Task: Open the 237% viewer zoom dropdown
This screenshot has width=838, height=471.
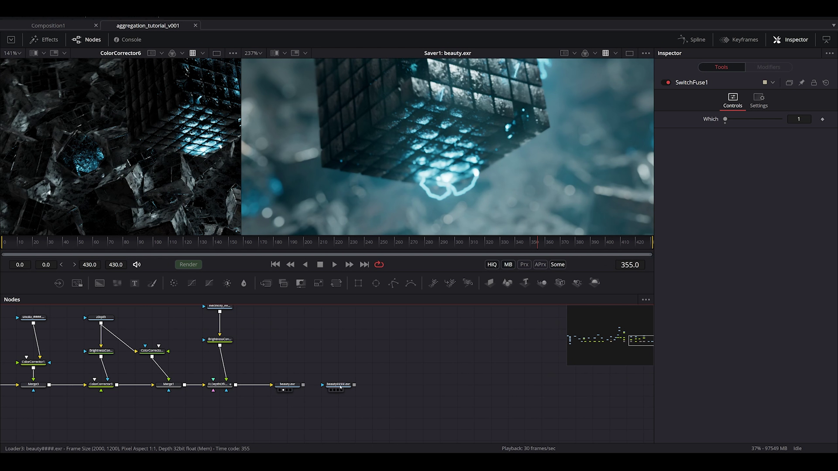Action: (x=253, y=53)
